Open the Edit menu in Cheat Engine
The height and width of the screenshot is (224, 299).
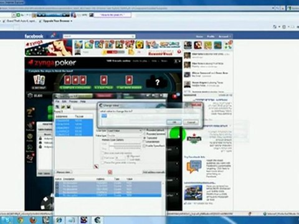coord(64,101)
